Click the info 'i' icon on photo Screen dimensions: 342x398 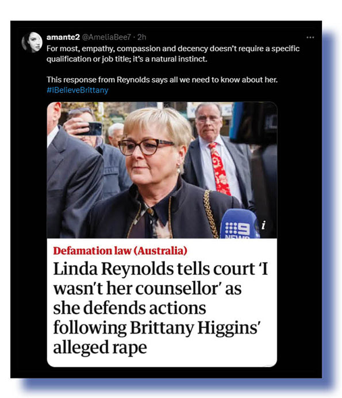point(264,225)
